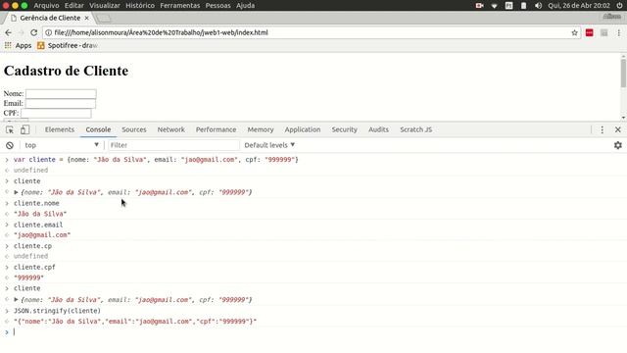The height and width of the screenshot is (353, 627).
Task: Click the cliente.cpf console input line
Action: pyautogui.click(x=34, y=267)
